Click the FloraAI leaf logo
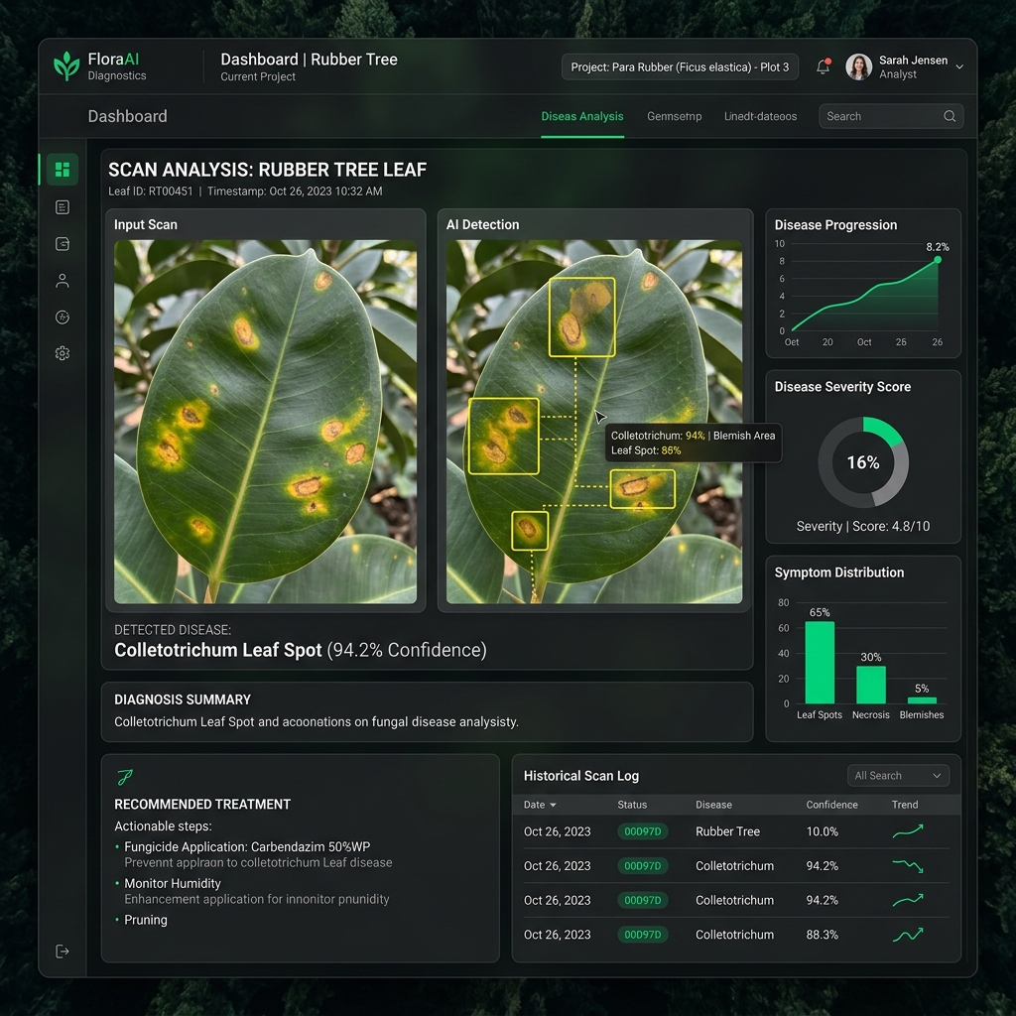Screen dimensions: 1016x1016 point(66,66)
